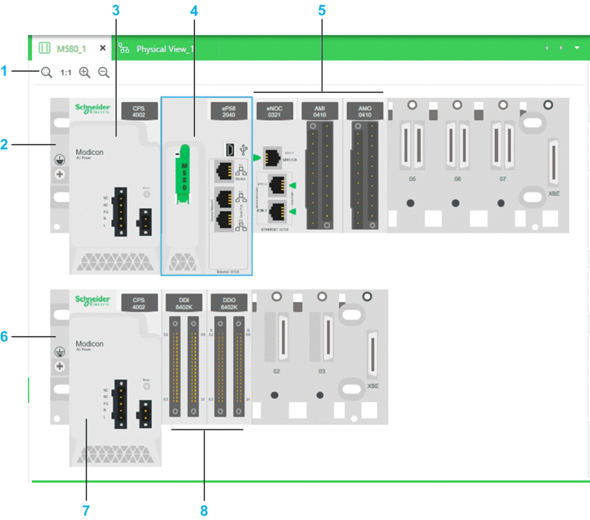590x520 pixels.
Task: Click the right tab-scroll arrow
Action: pyautogui.click(x=561, y=48)
